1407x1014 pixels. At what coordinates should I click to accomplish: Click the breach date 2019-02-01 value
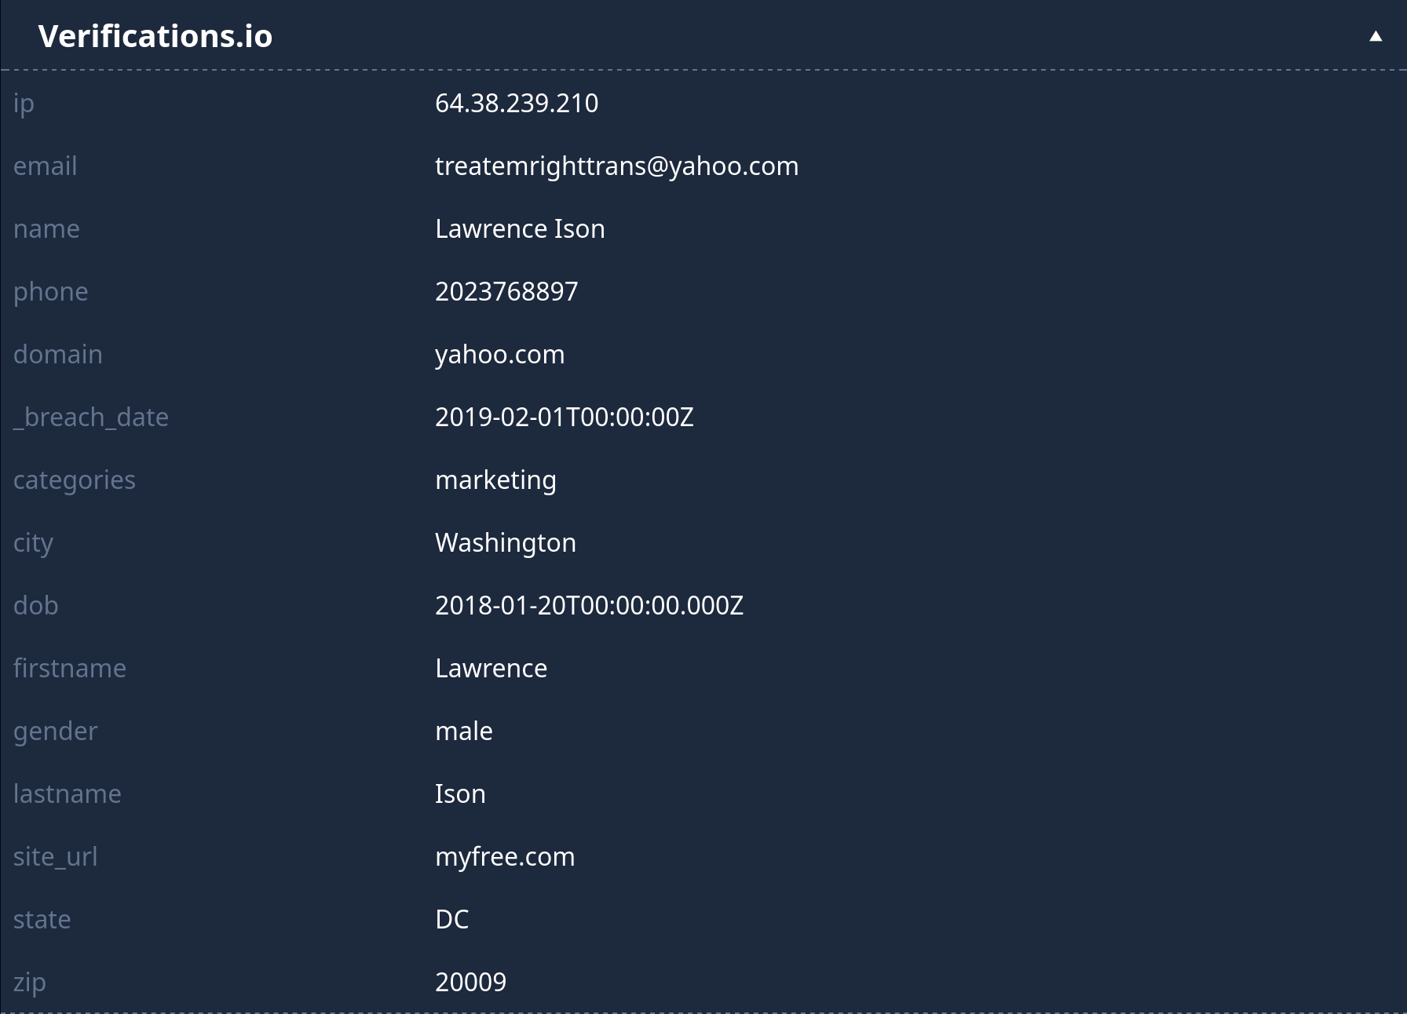(564, 417)
